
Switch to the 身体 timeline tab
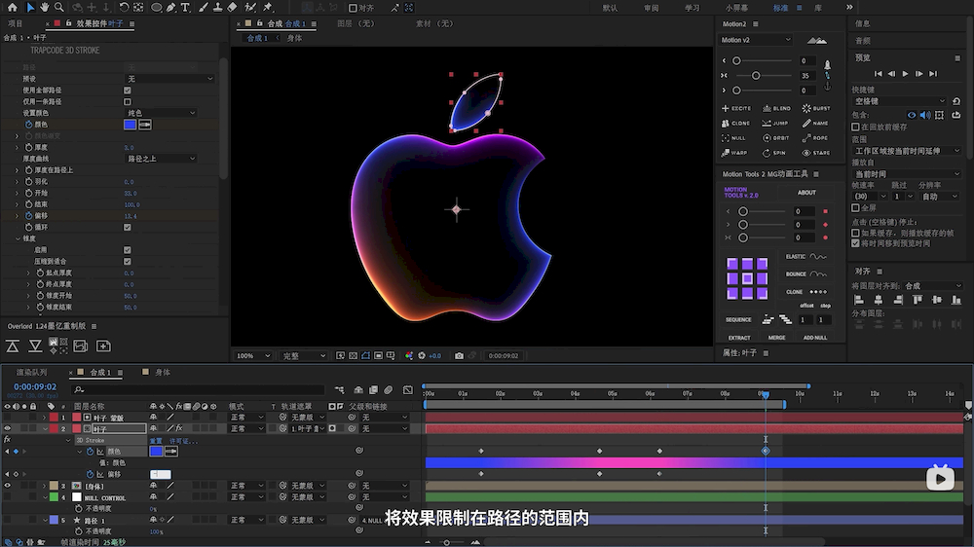(x=163, y=373)
